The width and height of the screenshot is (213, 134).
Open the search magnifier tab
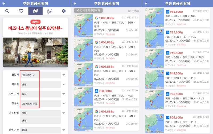click(7, 11)
